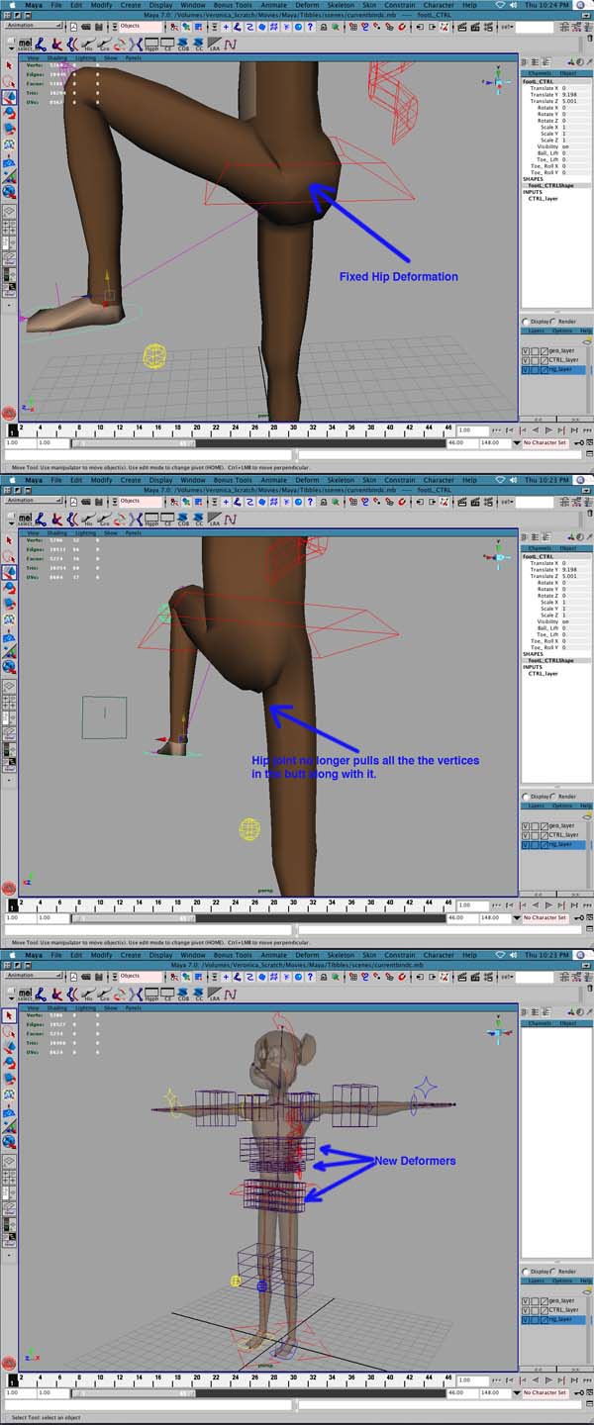
Task: Click the Hypb shelf button in top screenshot
Action: pyautogui.click(x=151, y=44)
